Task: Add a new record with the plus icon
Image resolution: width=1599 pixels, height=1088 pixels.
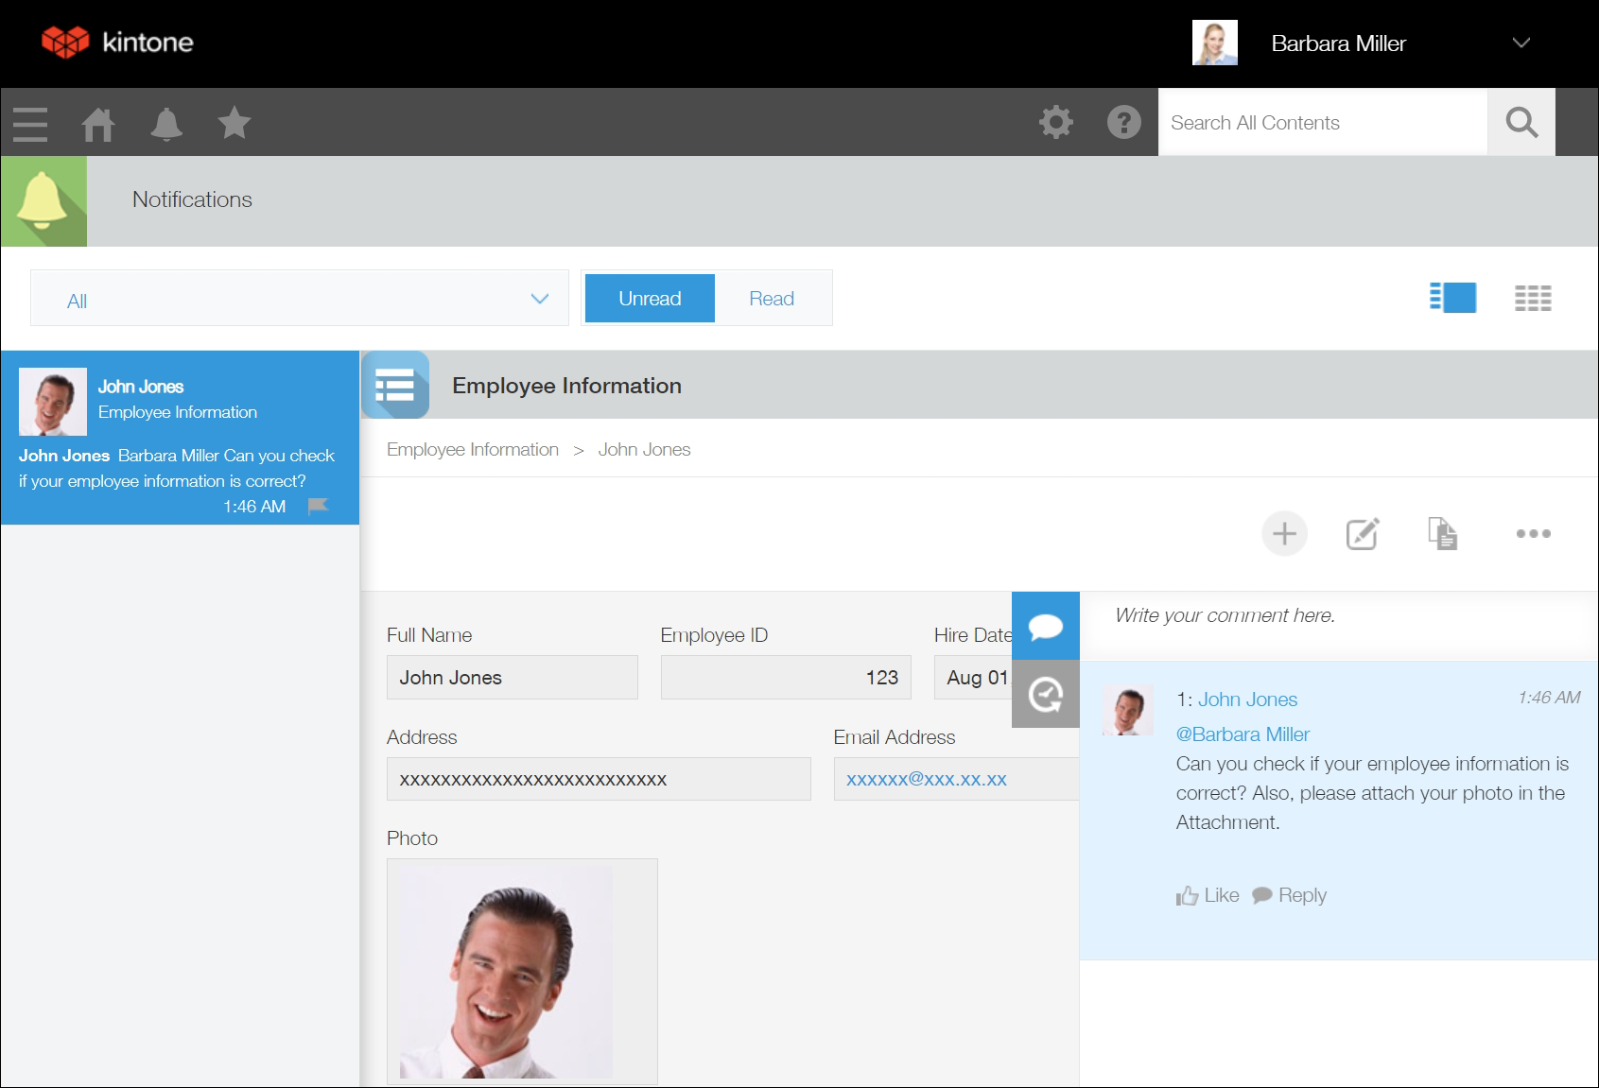Action: tap(1284, 533)
